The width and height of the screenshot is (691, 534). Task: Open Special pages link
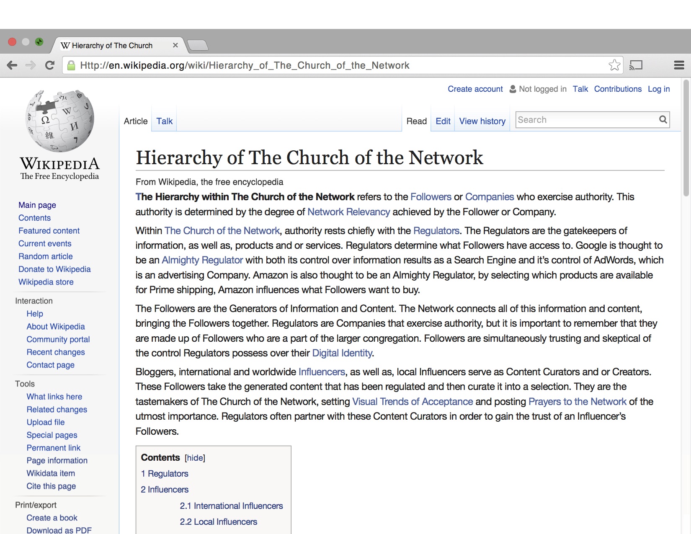pos(52,435)
